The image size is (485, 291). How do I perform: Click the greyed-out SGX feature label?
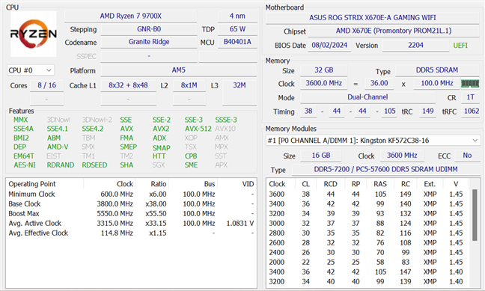[x=159, y=165]
